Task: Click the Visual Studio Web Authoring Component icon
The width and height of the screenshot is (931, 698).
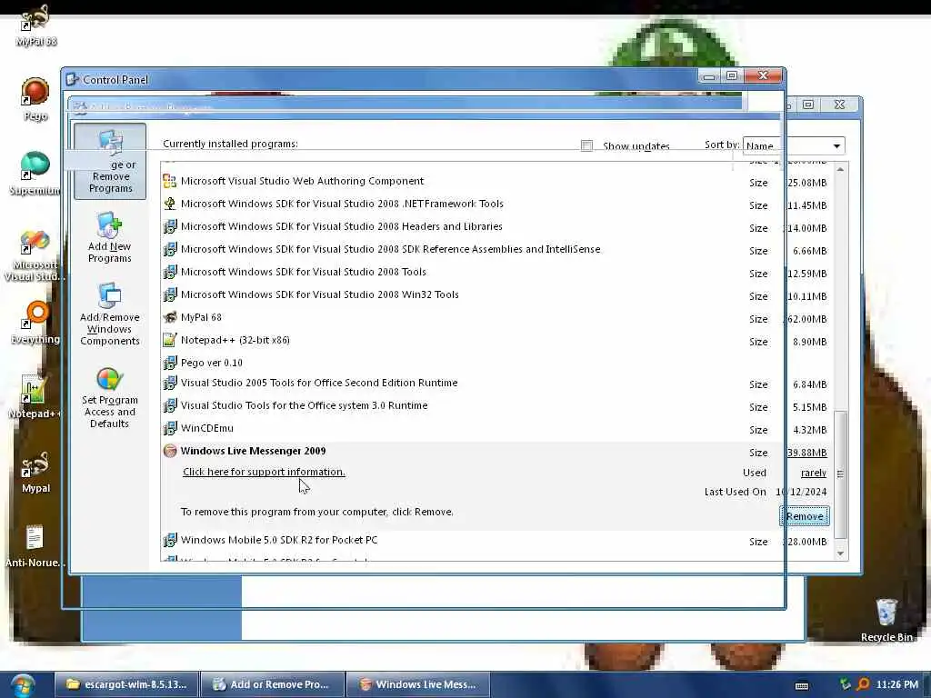Action: tap(170, 181)
